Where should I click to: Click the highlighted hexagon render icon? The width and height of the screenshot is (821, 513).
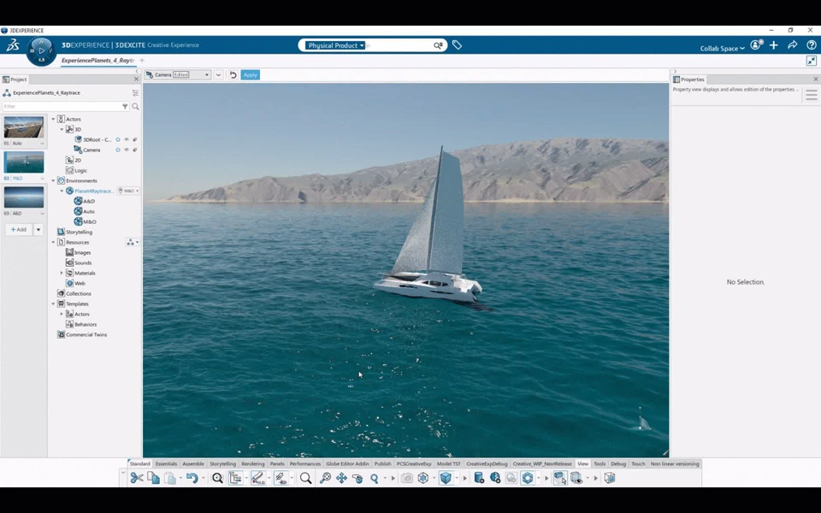[x=528, y=478]
